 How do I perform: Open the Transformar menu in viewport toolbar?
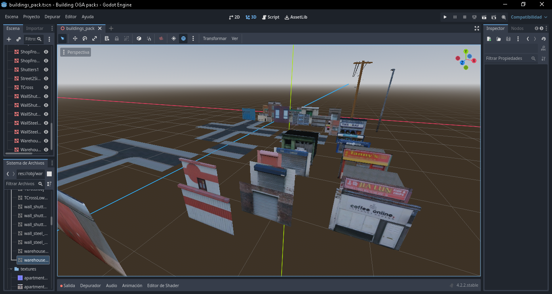(215, 38)
